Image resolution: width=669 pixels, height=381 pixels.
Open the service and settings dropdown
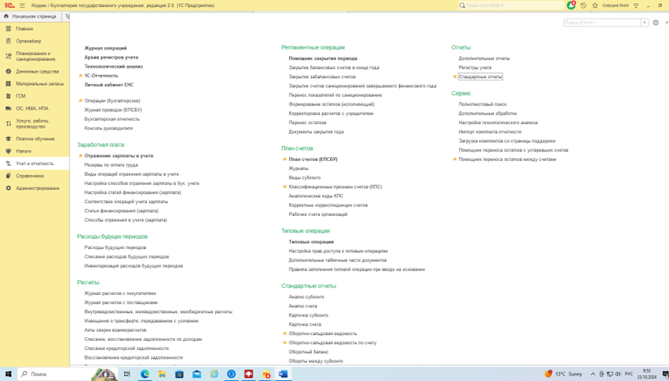tap(636, 6)
